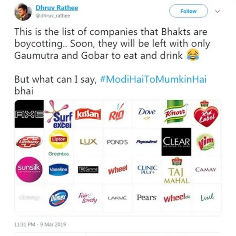Click the Dhruv Rathee name link

pyautogui.click(x=57, y=8)
